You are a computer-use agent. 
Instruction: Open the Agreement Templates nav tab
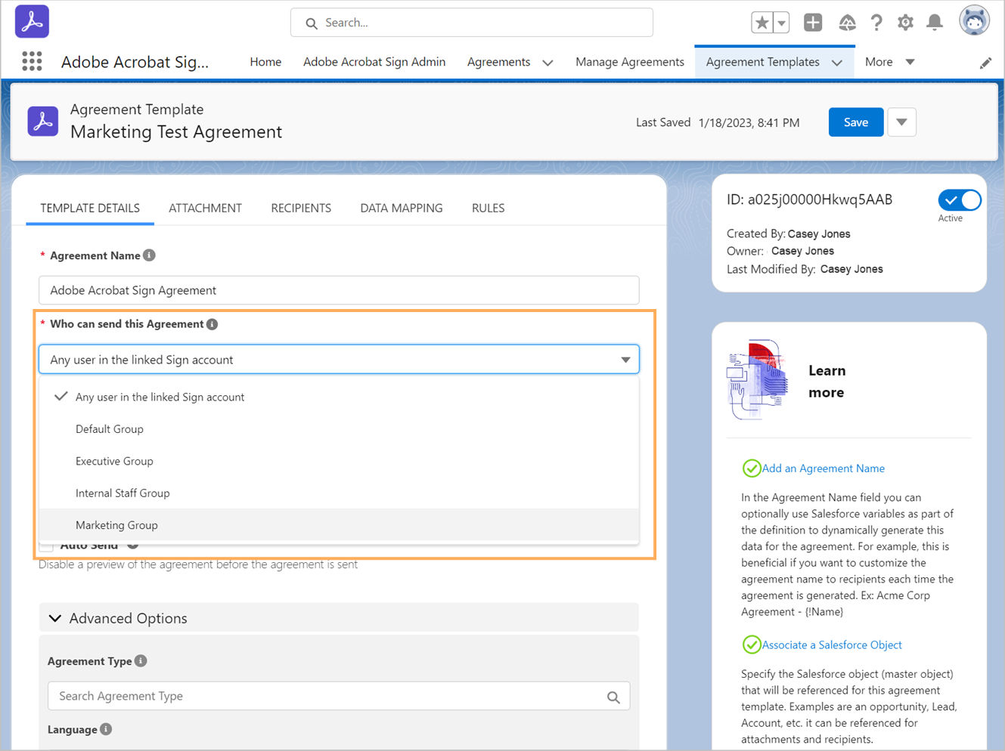(x=763, y=62)
